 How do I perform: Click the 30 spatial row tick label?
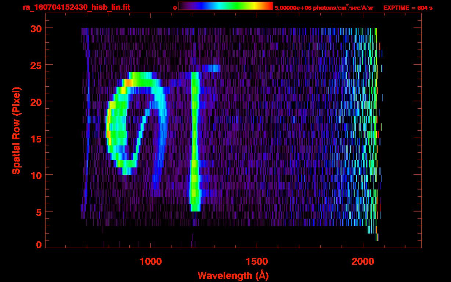tap(36, 28)
